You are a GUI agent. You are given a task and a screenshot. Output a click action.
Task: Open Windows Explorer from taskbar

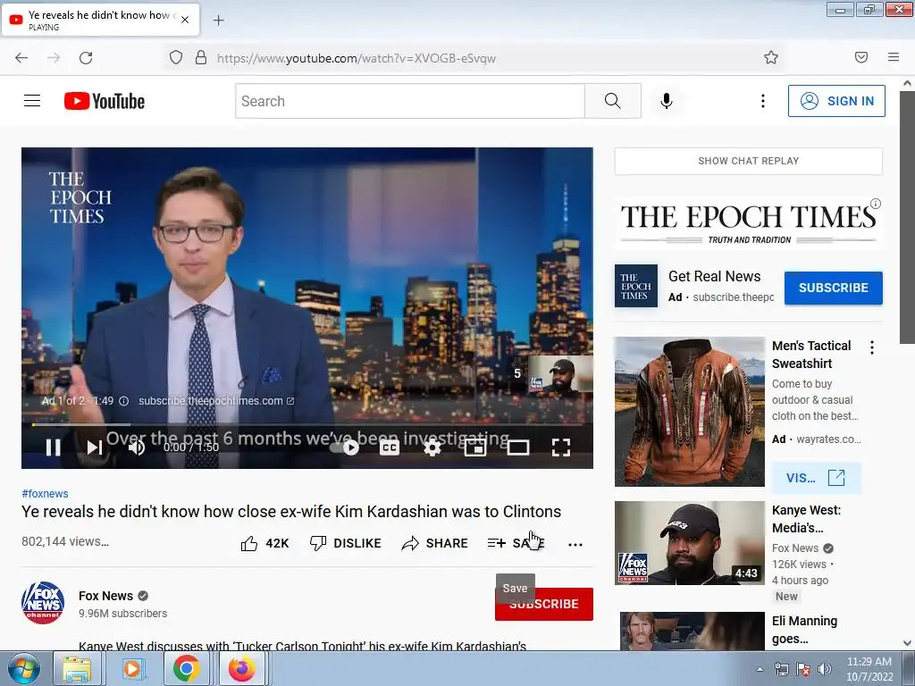(x=77, y=668)
